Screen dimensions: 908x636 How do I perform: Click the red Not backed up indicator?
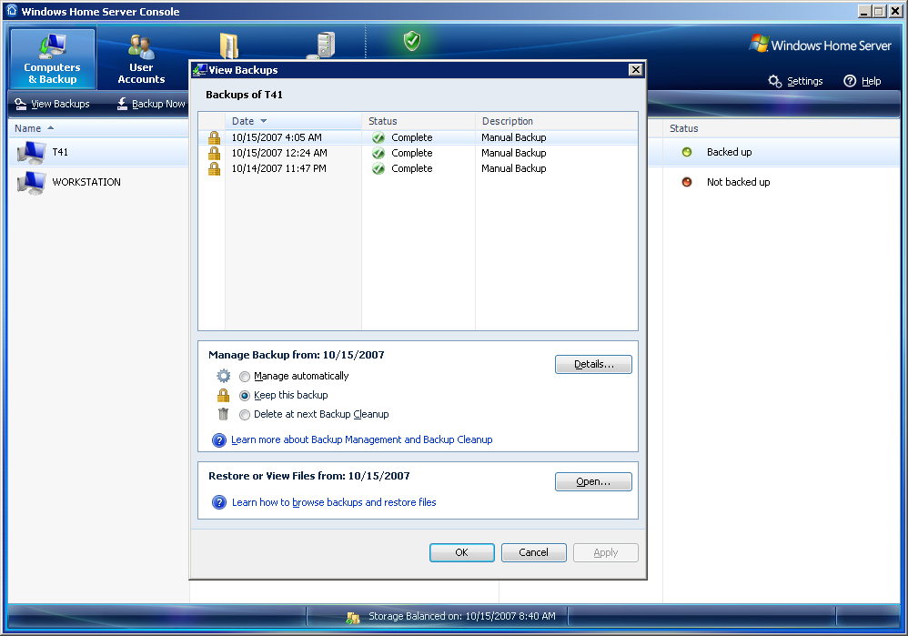[x=687, y=182]
